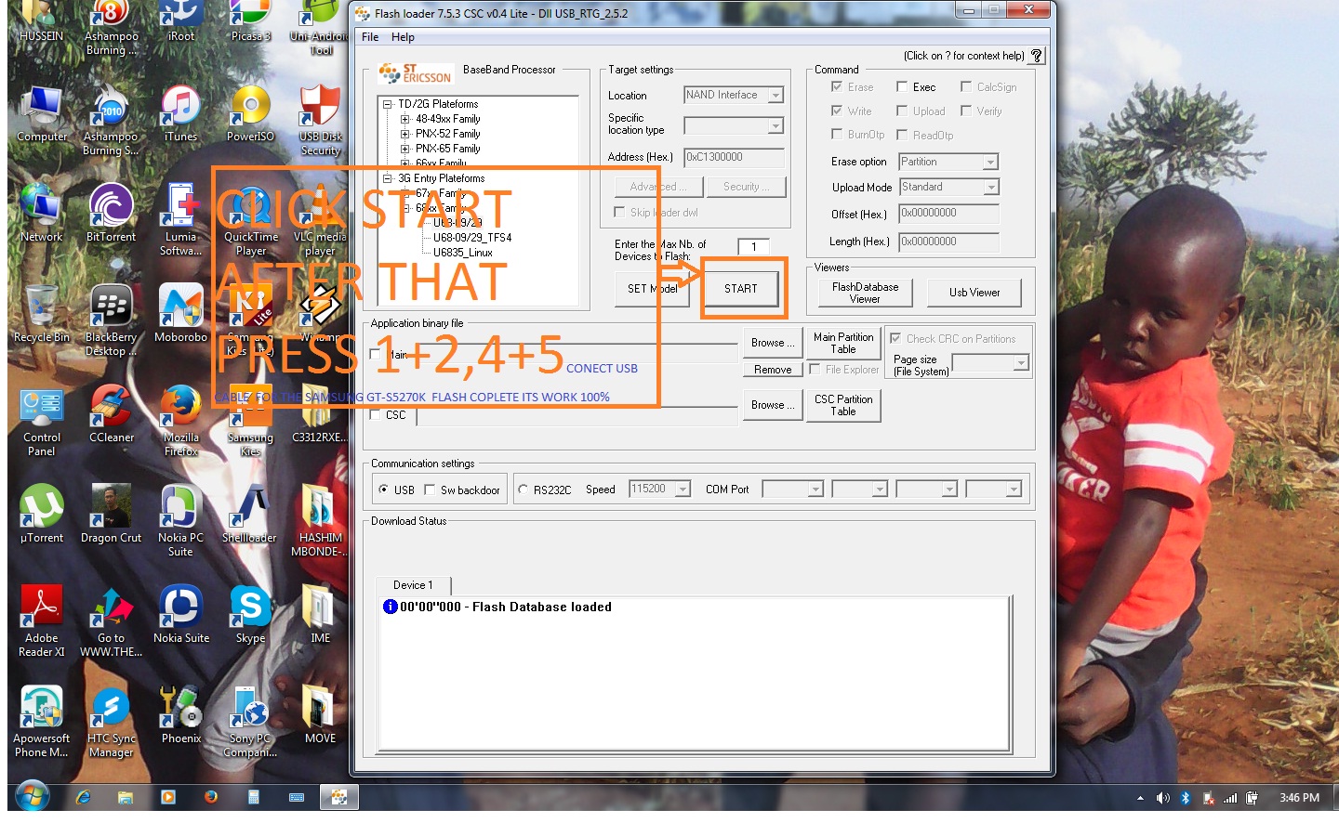The image size is (1339, 836).
Task: Open the MOVE folder on the desktop
Action: click(x=320, y=715)
